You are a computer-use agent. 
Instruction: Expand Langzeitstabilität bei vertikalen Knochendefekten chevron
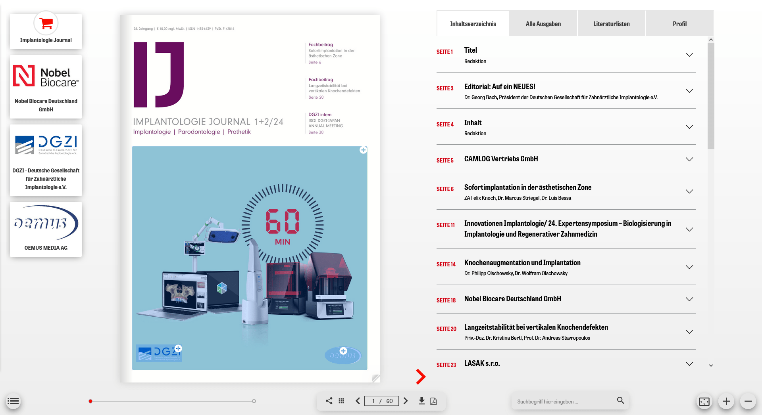coord(689,332)
